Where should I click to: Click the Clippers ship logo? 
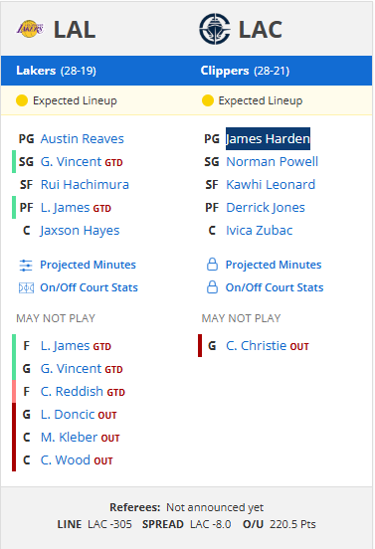point(214,29)
